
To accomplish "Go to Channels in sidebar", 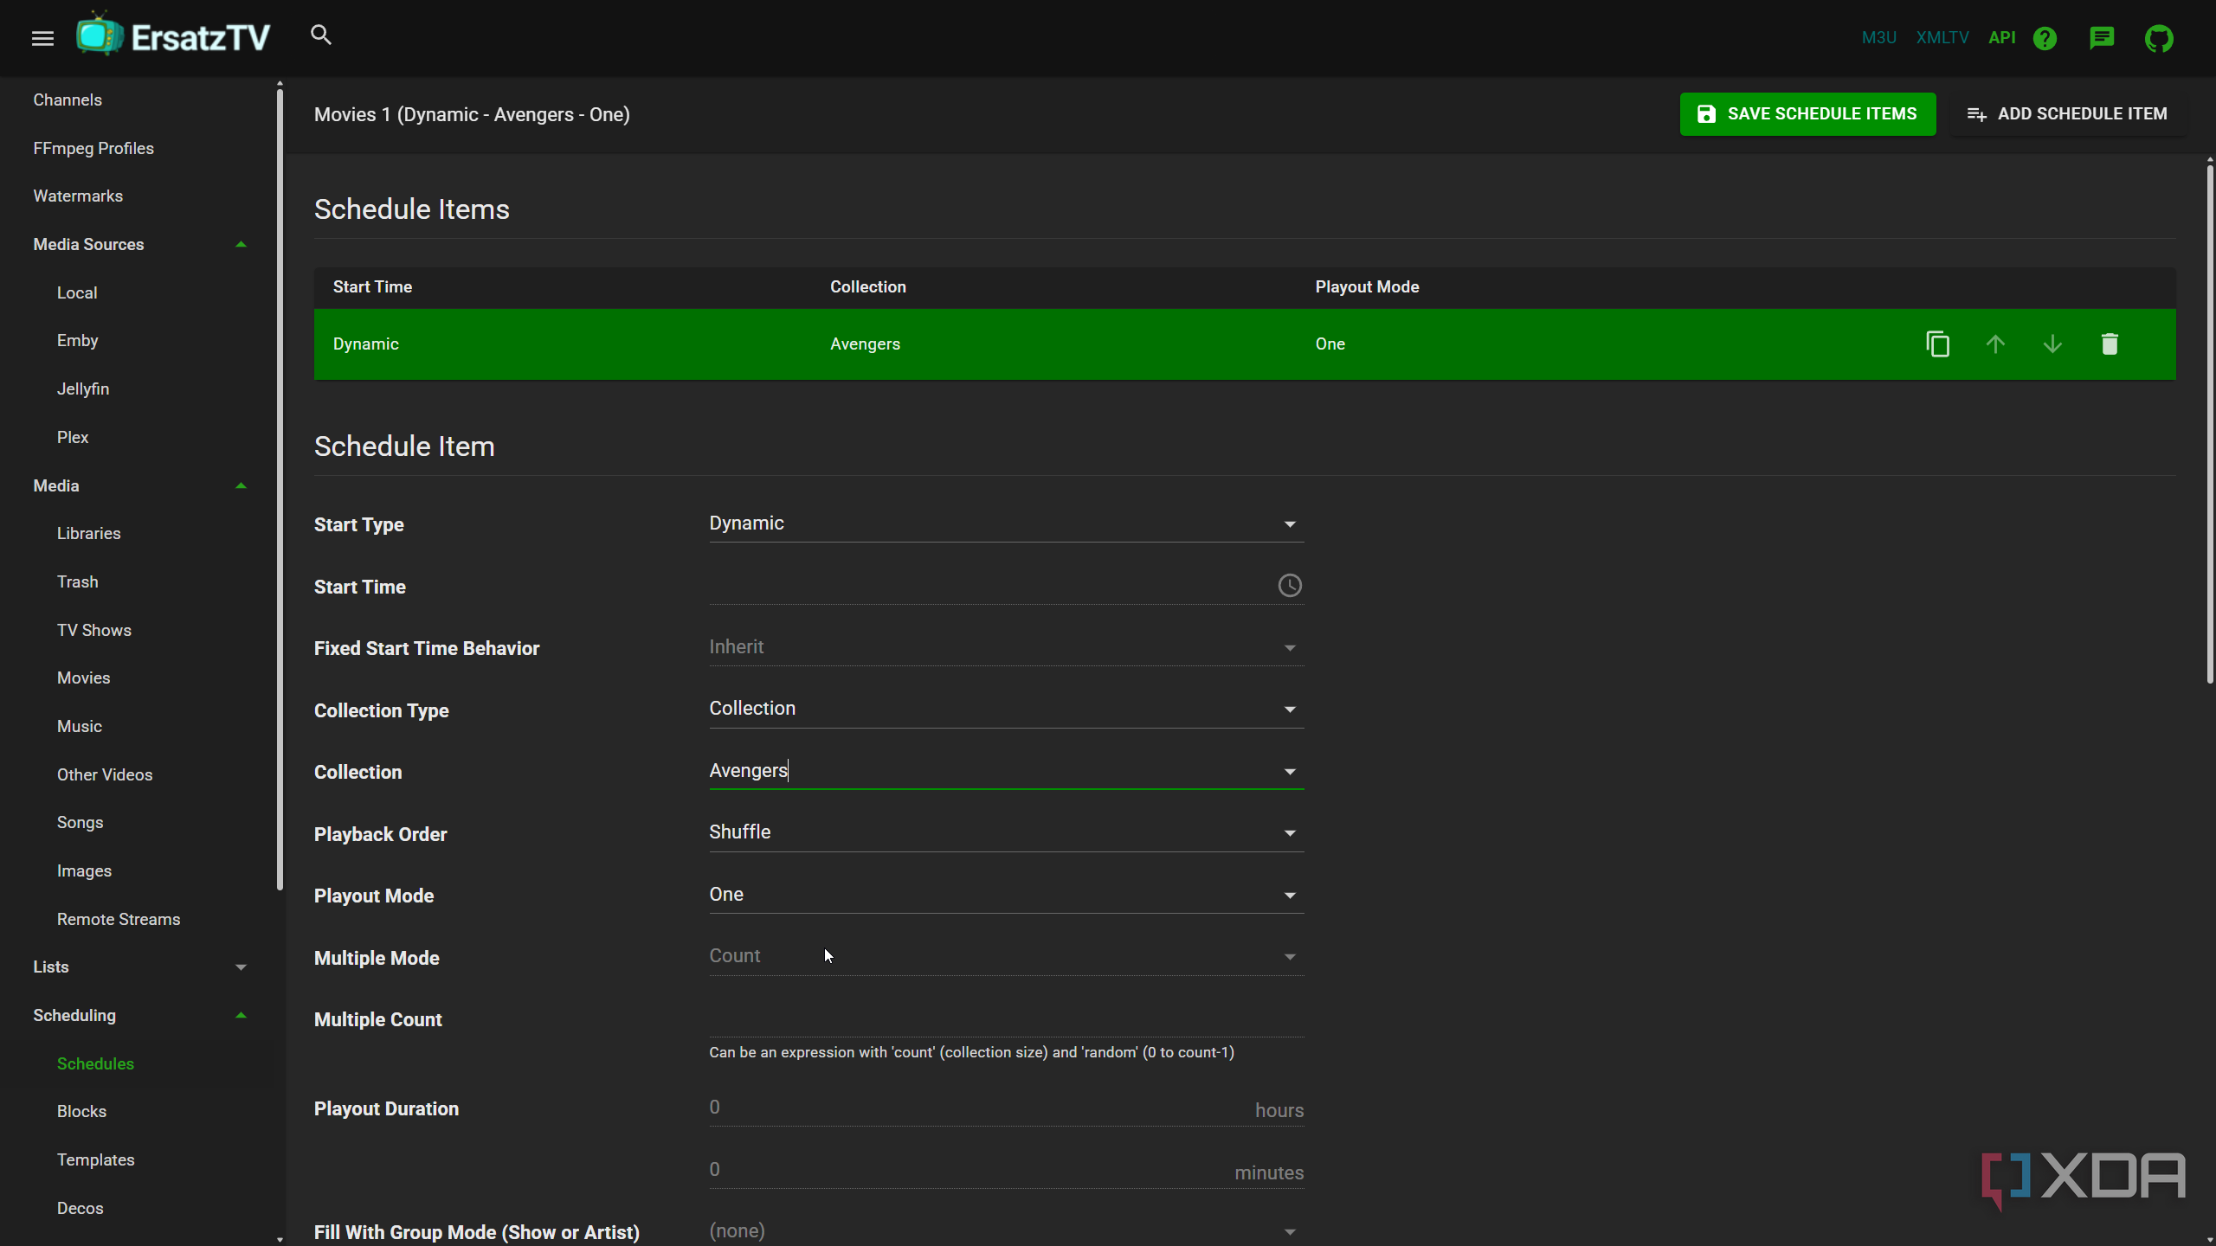I will click(68, 100).
